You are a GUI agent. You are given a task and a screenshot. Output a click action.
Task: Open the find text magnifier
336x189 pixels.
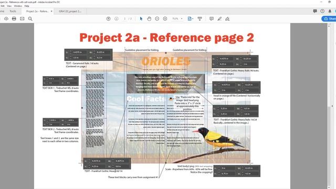click(x=30, y=19)
